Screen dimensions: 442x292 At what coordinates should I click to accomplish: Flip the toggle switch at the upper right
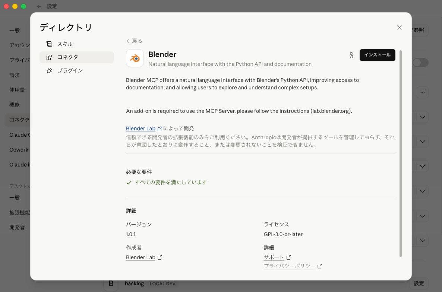point(420,63)
